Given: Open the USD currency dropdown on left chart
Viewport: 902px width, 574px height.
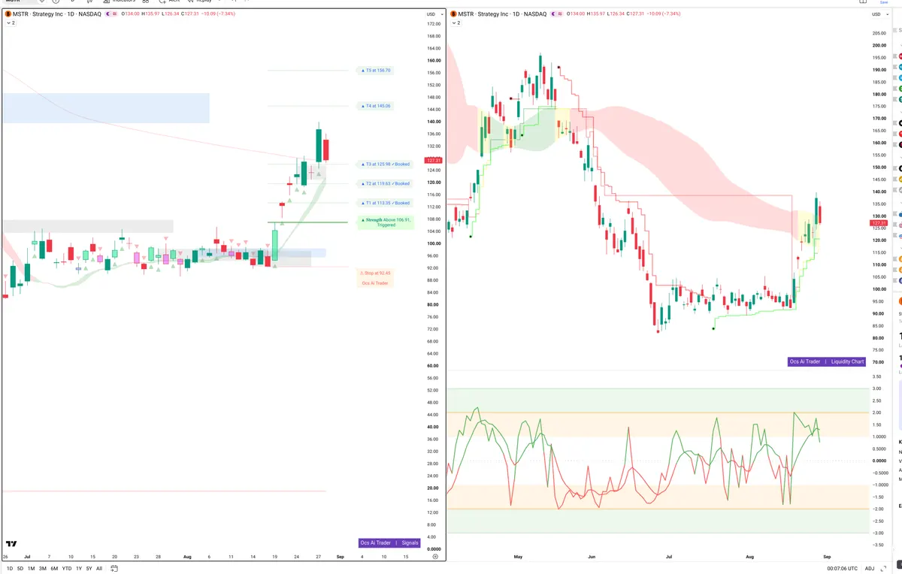Looking at the screenshot, I should pyautogui.click(x=433, y=14).
